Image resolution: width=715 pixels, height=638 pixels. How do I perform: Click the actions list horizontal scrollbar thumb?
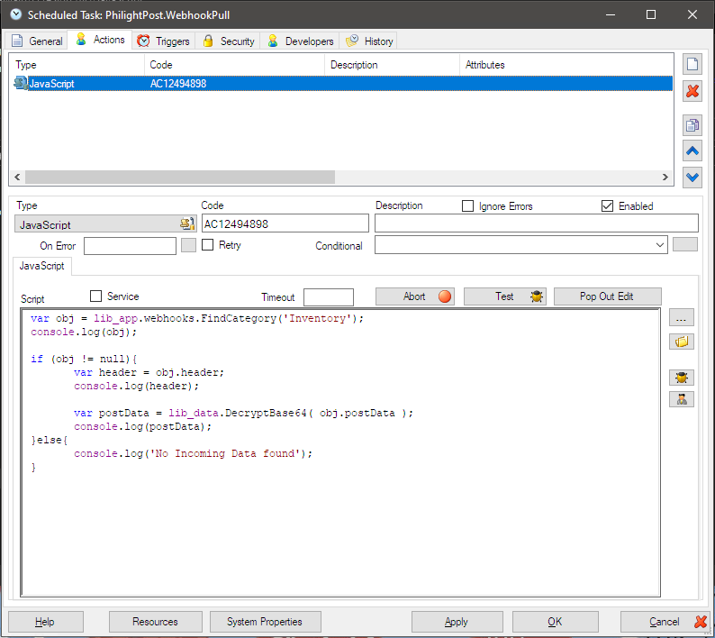point(180,177)
